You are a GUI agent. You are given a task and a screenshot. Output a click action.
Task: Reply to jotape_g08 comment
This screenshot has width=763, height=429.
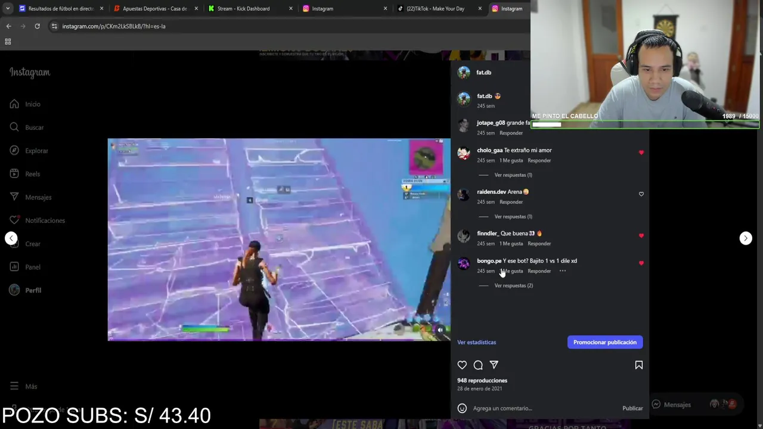click(x=511, y=133)
